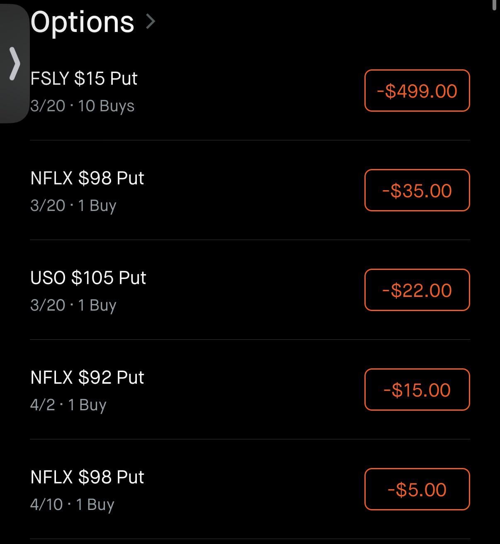Click the "4/10 · 1 Buy" detail text
Viewport: 500px width, 544px height.
coord(72,505)
